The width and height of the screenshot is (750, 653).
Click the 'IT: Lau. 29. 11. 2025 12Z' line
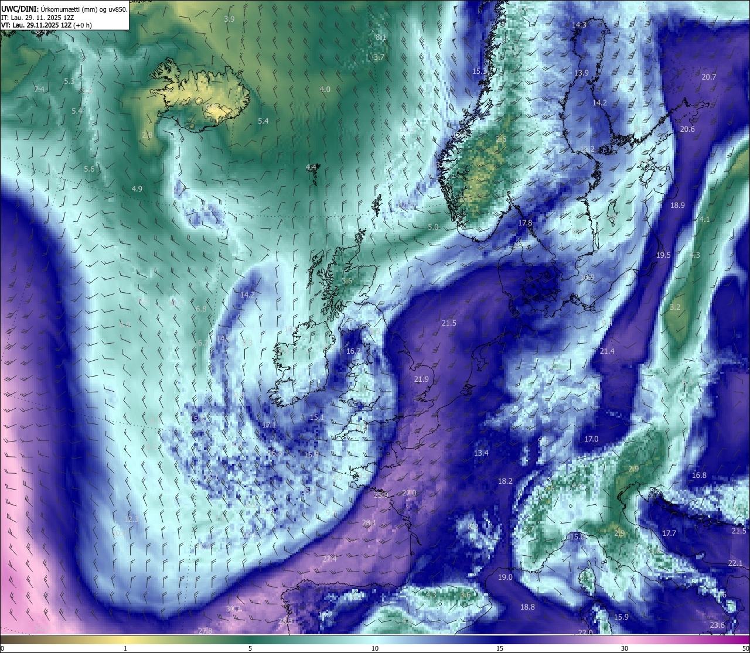37,18
